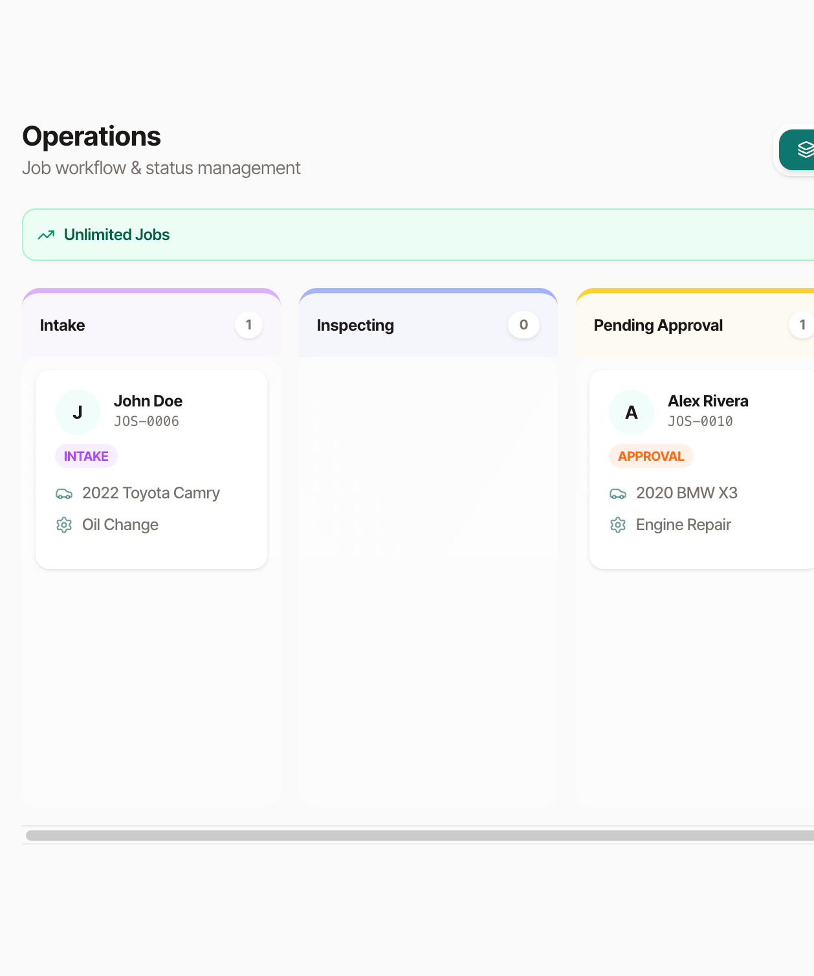The height and width of the screenshot is (976, 814).
Task: Select the Alex Rivera avatar circle
Action: (x=632, y=412)
